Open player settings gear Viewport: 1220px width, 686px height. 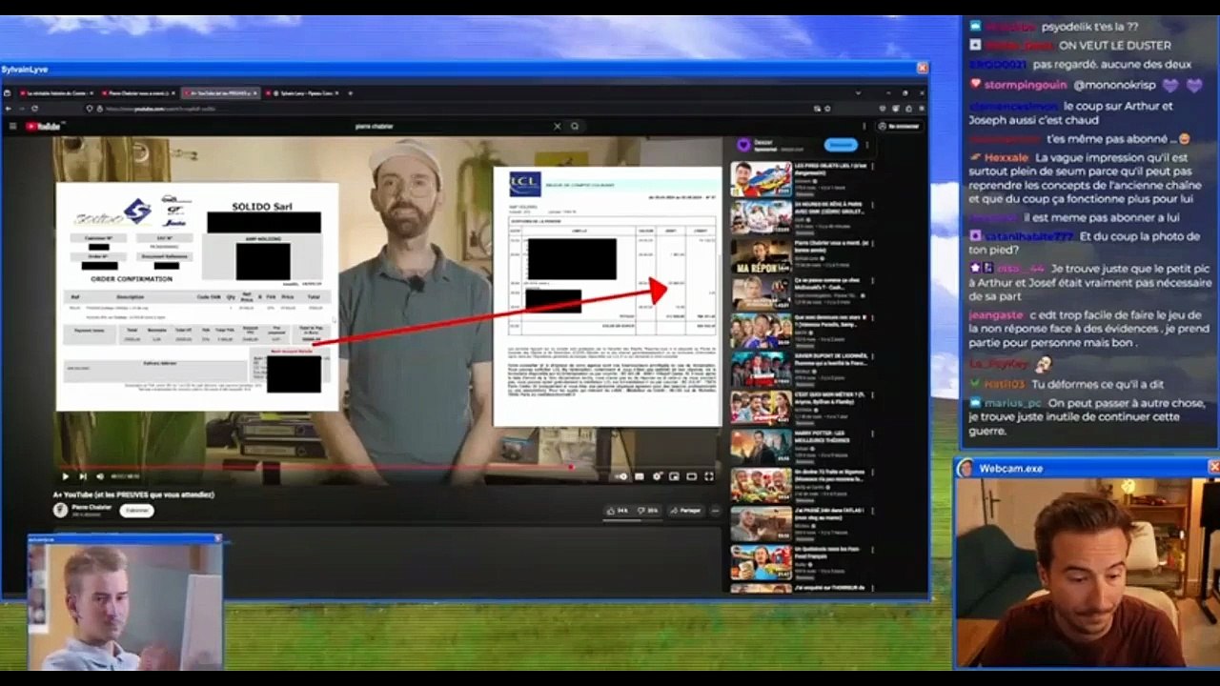pyautogui.click(x=657, y=476)
